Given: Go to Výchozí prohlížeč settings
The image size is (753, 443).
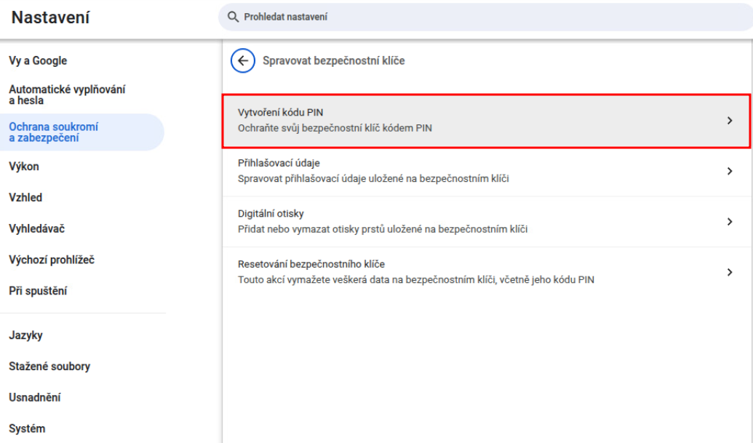Looking at the screenshot, I should (x=52, y=260).
